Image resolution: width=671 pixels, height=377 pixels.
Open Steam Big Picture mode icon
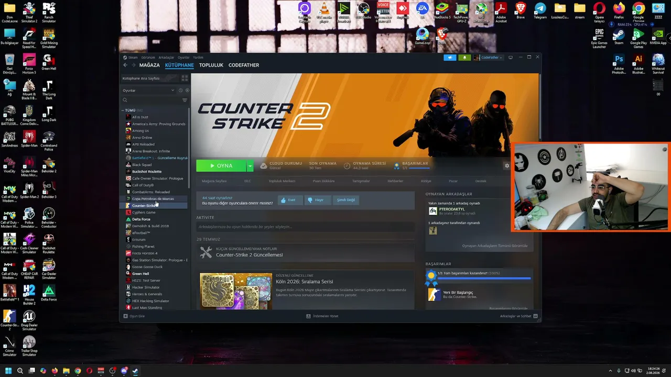click(x=511, y=57)
